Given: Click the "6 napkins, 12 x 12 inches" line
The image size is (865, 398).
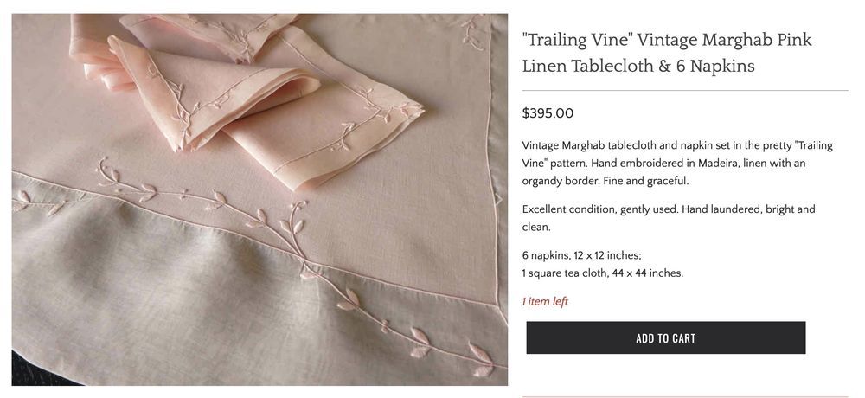Looking at the screenshot, I should coord(581,255).
